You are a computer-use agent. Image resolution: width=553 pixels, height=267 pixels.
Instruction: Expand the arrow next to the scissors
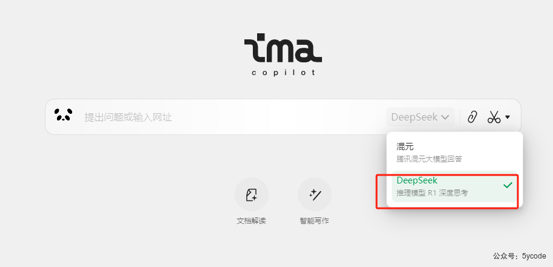tap(508, 117)
